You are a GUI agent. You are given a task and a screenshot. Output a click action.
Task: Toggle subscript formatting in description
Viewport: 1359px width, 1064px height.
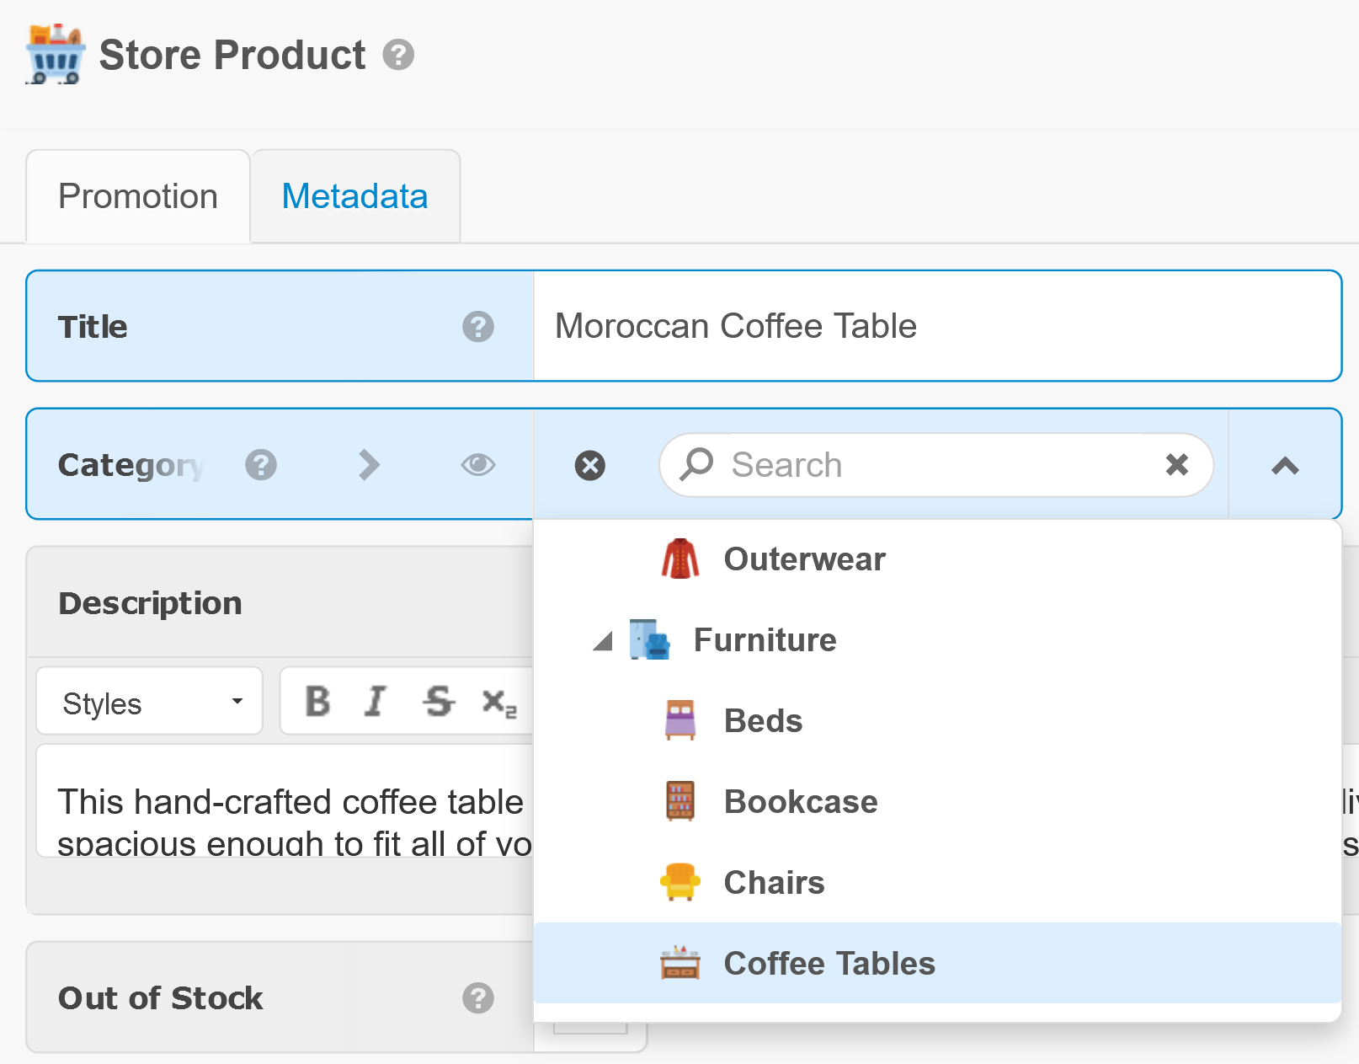(x=498, y=702)
